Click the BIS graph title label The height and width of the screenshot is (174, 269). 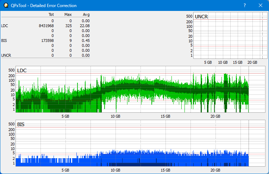(21, 124)
